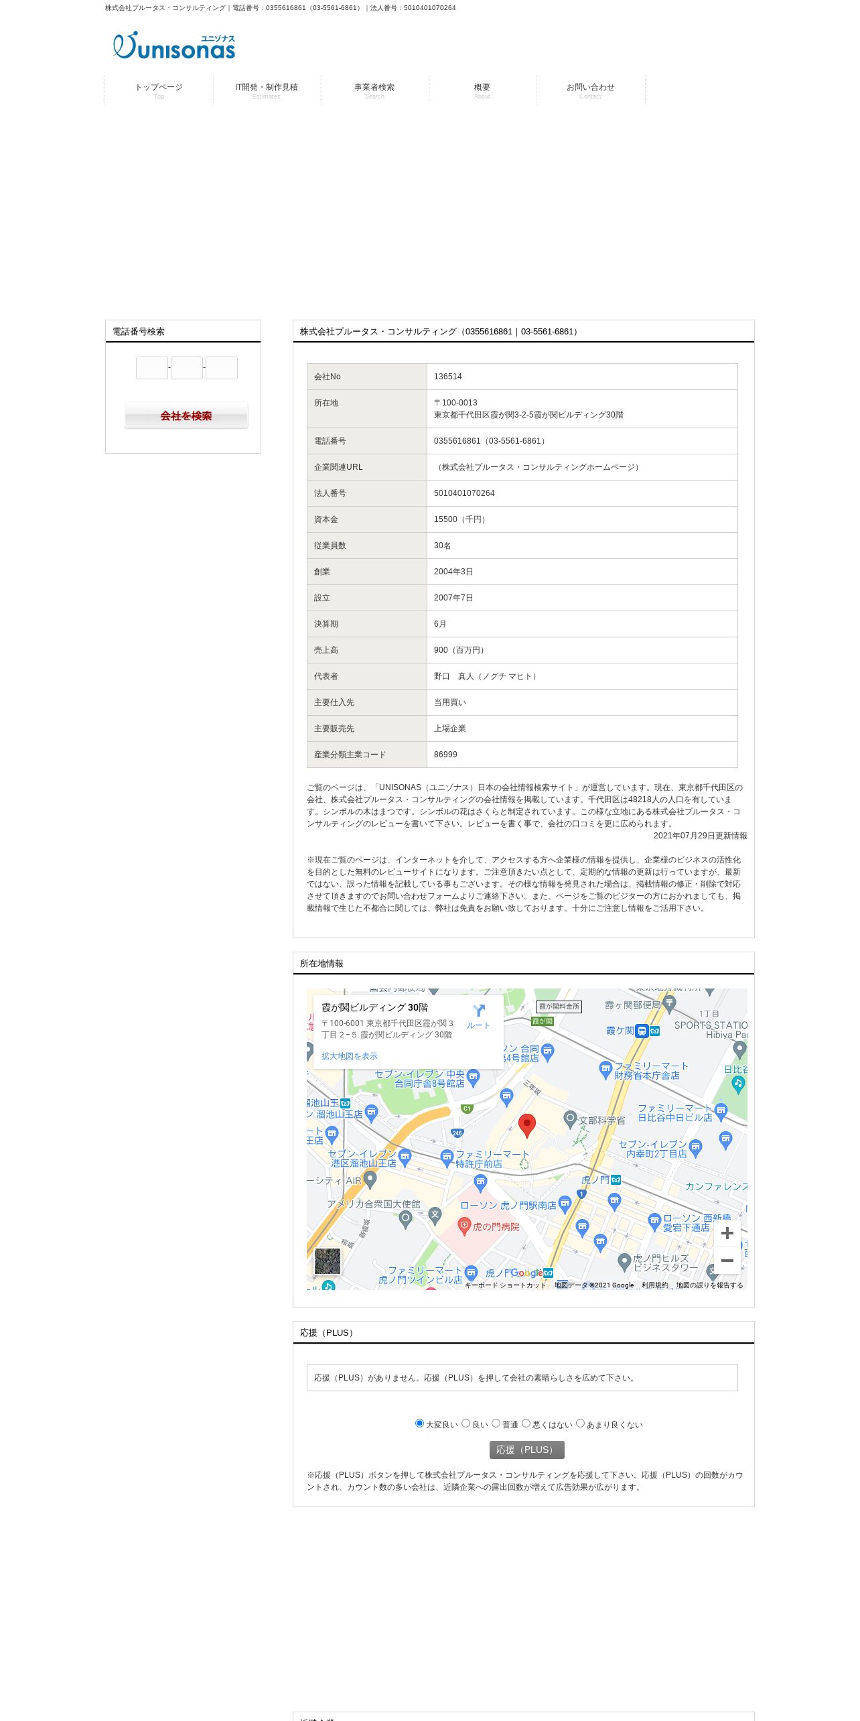860x1721 pixels.
Task: Click ローソン 西新橋愛宕下通店 marker
Action: point(654,1222)
